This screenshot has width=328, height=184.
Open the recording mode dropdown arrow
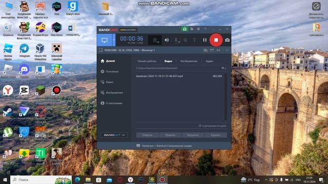(114, 40)
